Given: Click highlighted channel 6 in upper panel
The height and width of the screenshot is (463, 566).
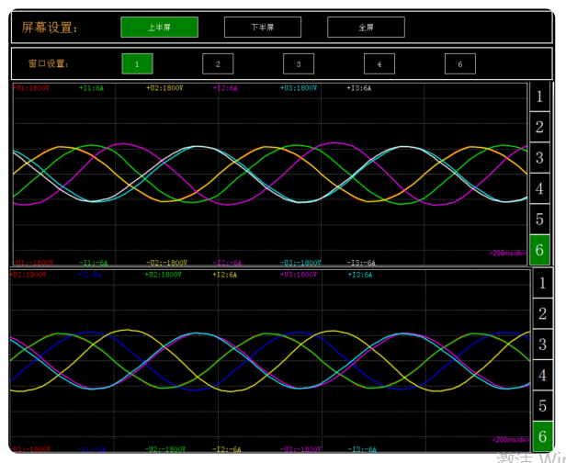Looking at the screenshot, I should 540,250.
